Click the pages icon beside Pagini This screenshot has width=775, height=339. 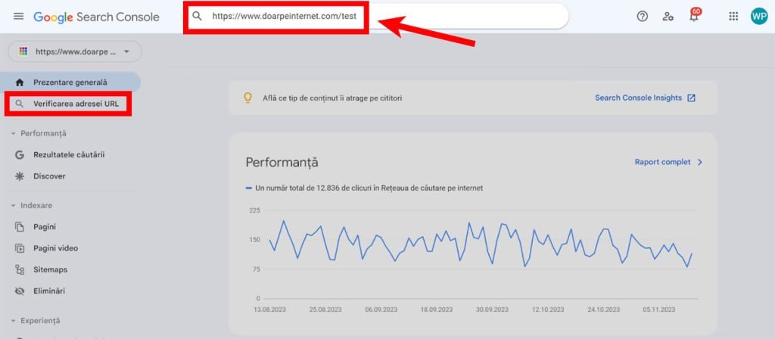coord(19,227)
